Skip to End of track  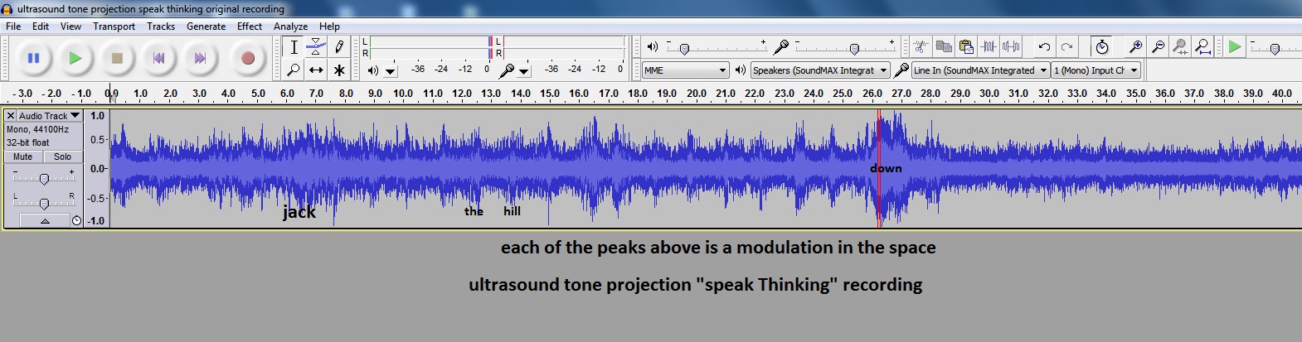pos(200,58)
